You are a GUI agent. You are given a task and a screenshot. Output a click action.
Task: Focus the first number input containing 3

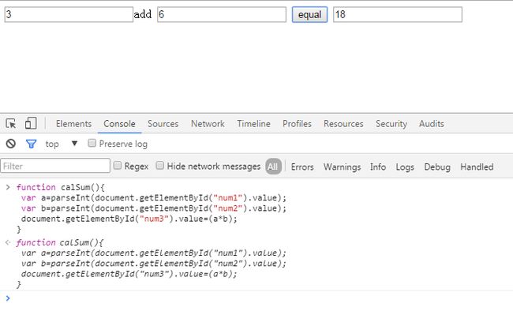coord(69,15)
